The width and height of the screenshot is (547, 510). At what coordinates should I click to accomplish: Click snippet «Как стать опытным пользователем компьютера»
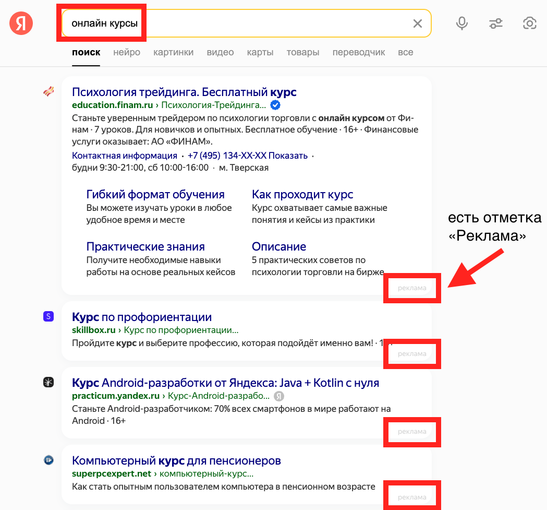click(223, 487)
